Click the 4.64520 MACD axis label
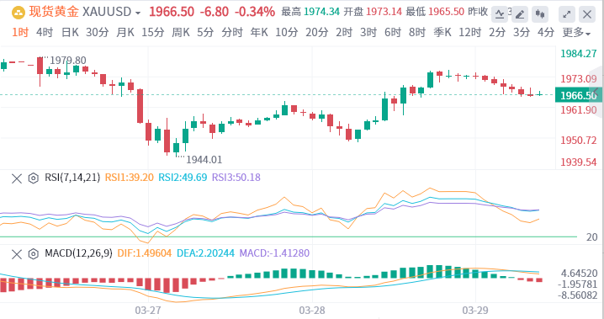The height and width of the screenshot is (319, 604). pos(580,274)
